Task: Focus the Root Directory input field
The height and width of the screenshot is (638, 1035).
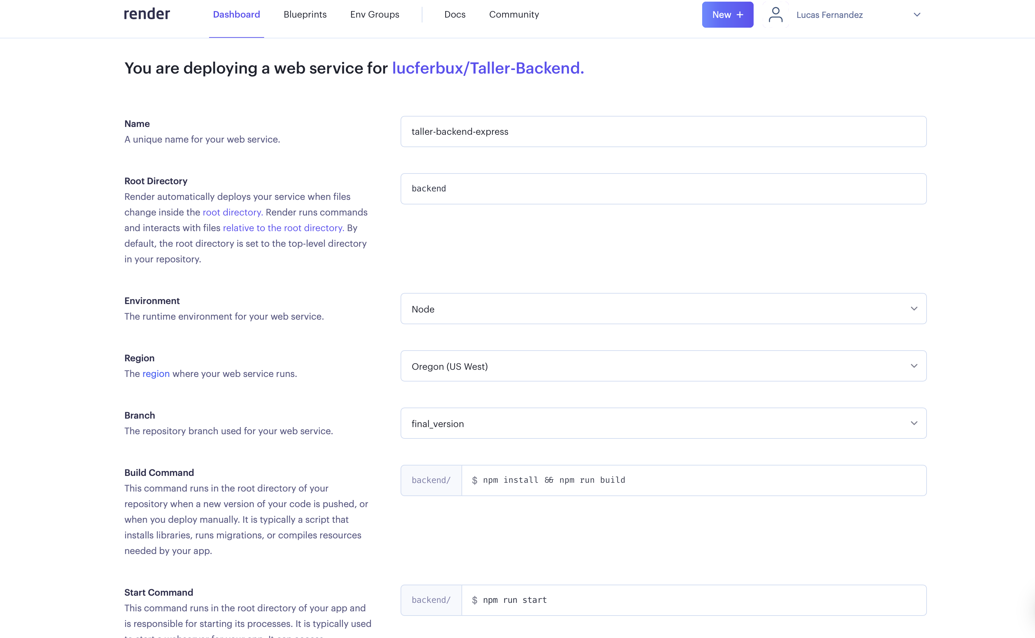Action: pos(663,188)
